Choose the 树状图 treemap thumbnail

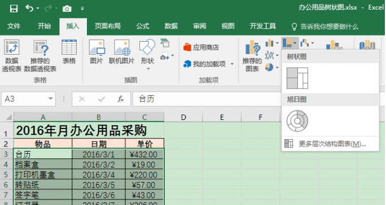pos(297,78)
